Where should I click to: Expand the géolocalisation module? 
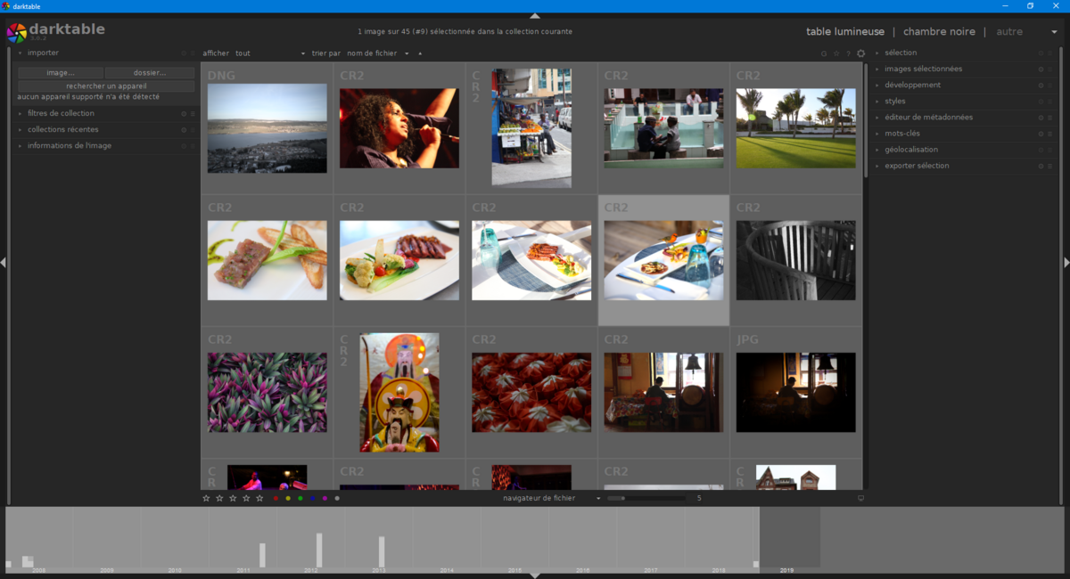coord(877,150)
